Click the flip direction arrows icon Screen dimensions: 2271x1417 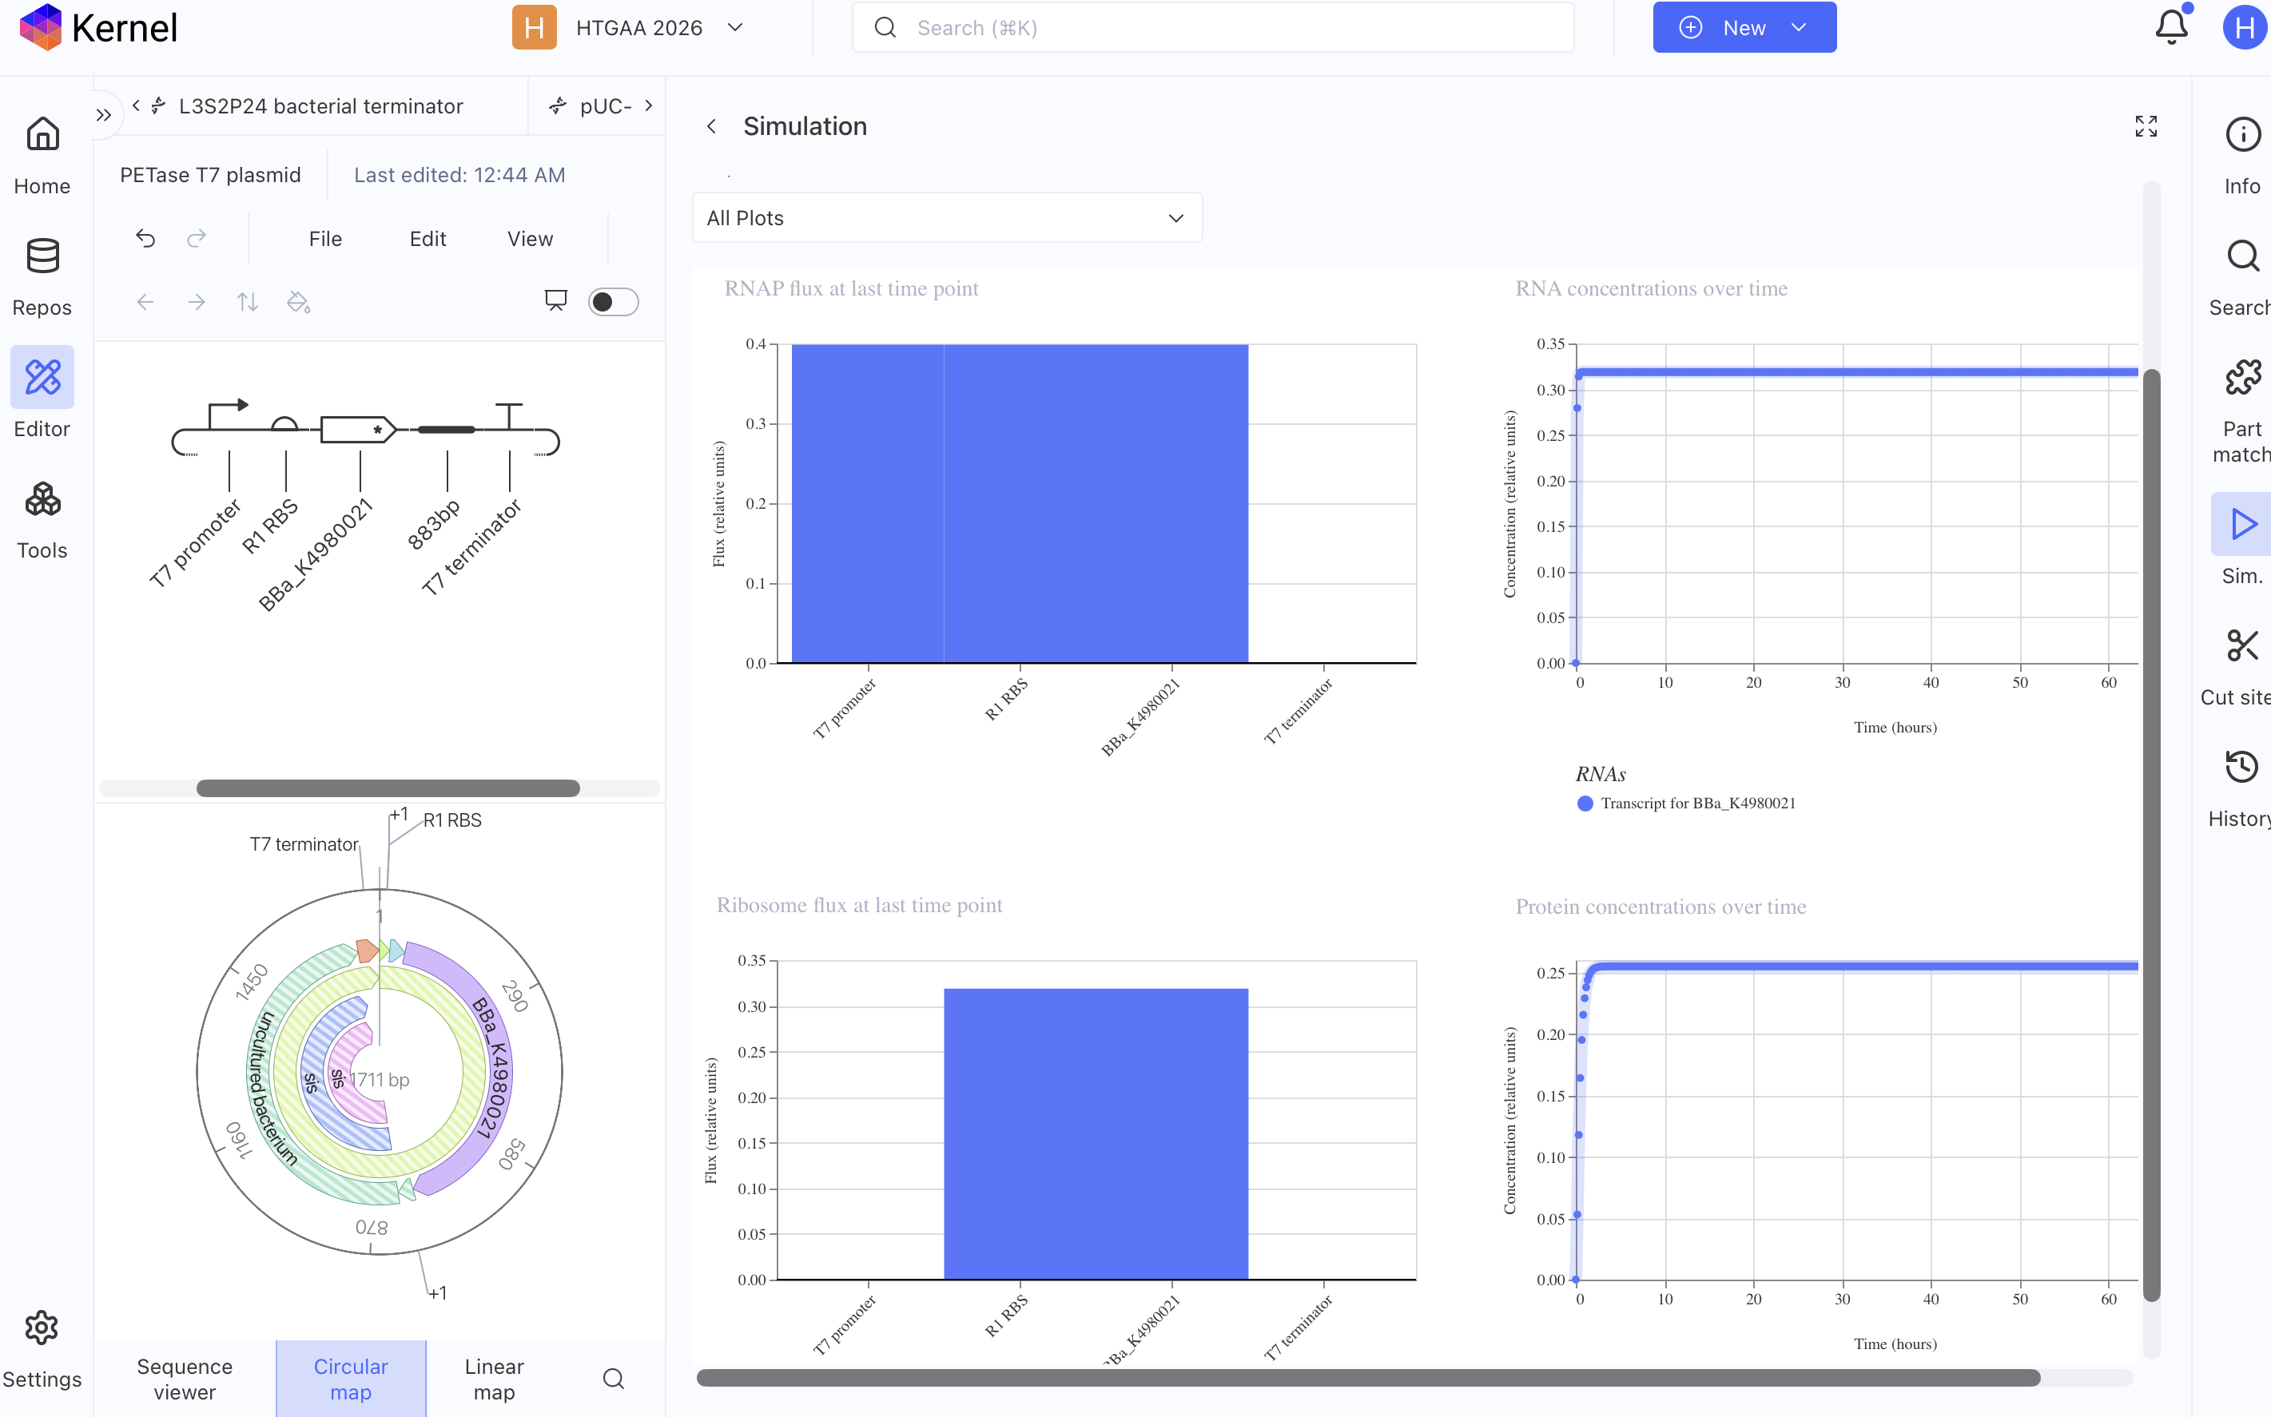click(x=248, y=302)
